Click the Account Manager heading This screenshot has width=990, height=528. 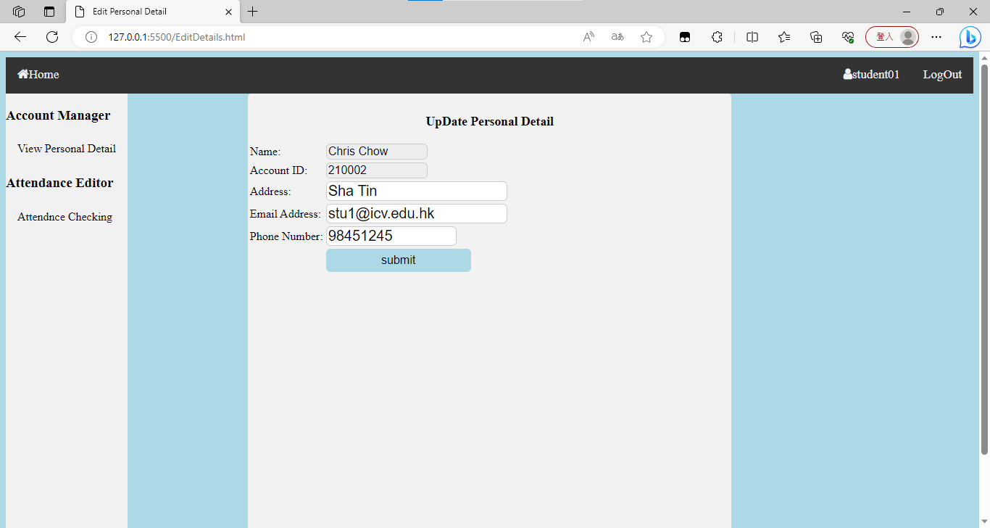coord(58,115)
